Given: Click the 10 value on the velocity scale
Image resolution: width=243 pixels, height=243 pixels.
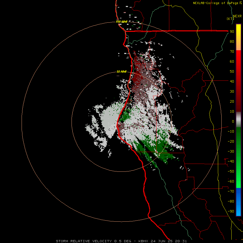Looking at the screenshot, I should pos(232,112).
